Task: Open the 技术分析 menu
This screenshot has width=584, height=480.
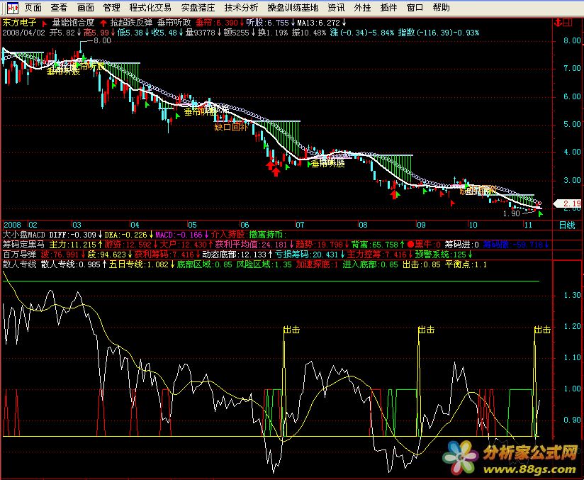Action: [x=241, y=9]
